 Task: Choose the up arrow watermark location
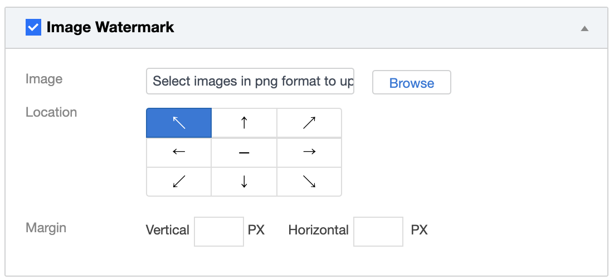[244, 123]
